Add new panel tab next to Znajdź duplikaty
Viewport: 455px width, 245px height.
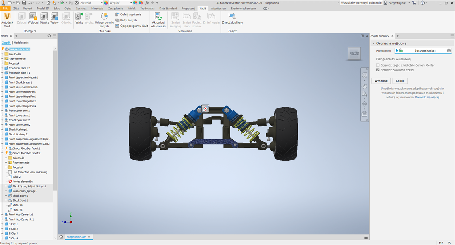click(x=398, y=36)
